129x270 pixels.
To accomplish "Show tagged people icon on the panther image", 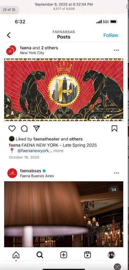I will (12, 113).
